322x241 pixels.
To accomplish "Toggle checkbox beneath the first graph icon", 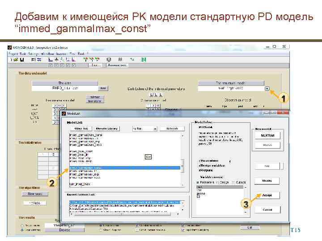I will [x=51, y=65].
